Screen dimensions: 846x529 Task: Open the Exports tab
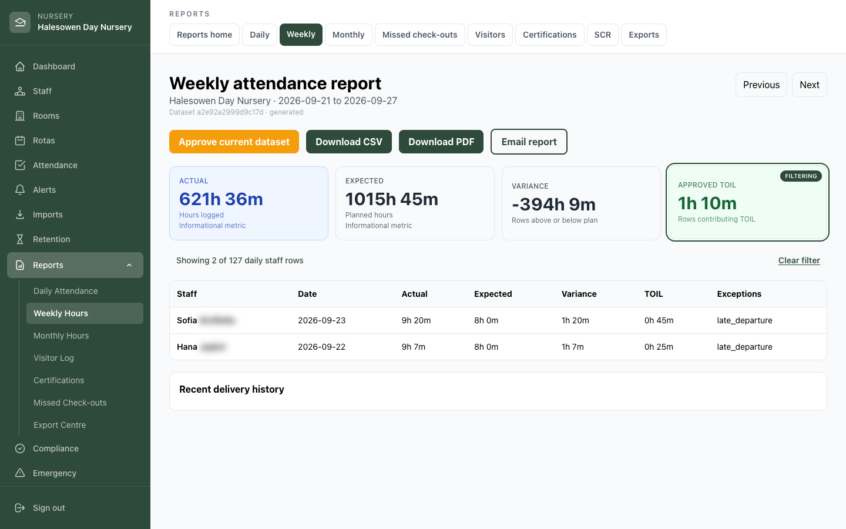(x=644, y=35)
